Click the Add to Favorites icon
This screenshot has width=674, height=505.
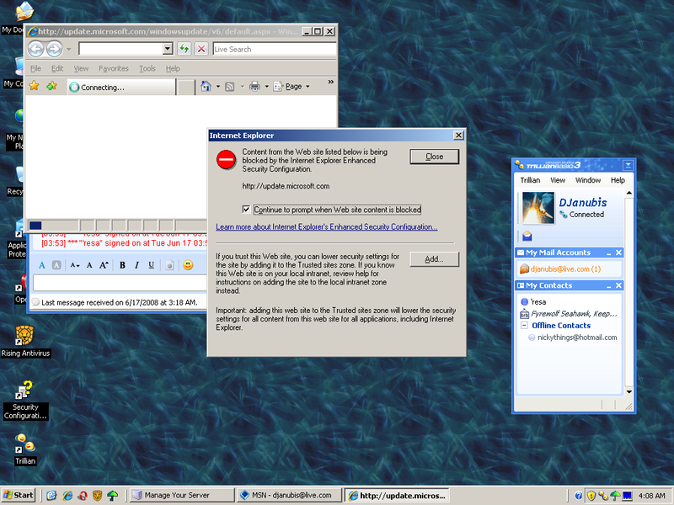click(51, 87)
